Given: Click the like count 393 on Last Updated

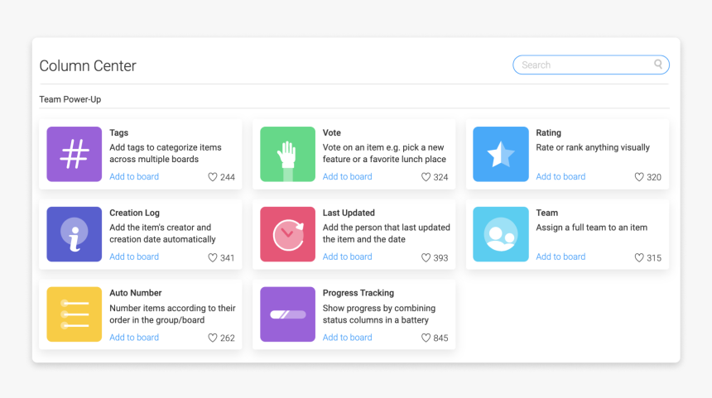Looking at the screenshot, I should [x=440, y=258].
